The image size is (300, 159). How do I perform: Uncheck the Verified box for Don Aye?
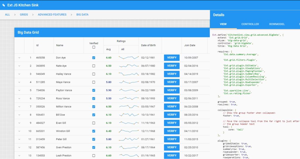pos(94,58)
